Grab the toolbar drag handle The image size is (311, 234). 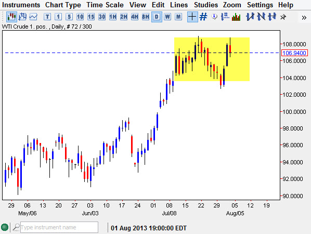pos(3,17)
